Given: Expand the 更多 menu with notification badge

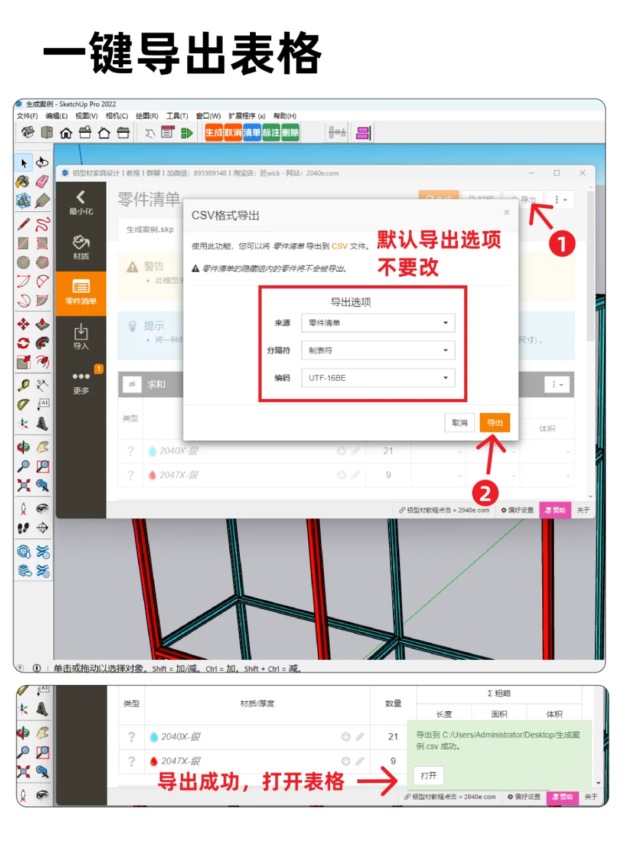Looking at the screenshot, I should pyautogui.click(x=81, y=382).
